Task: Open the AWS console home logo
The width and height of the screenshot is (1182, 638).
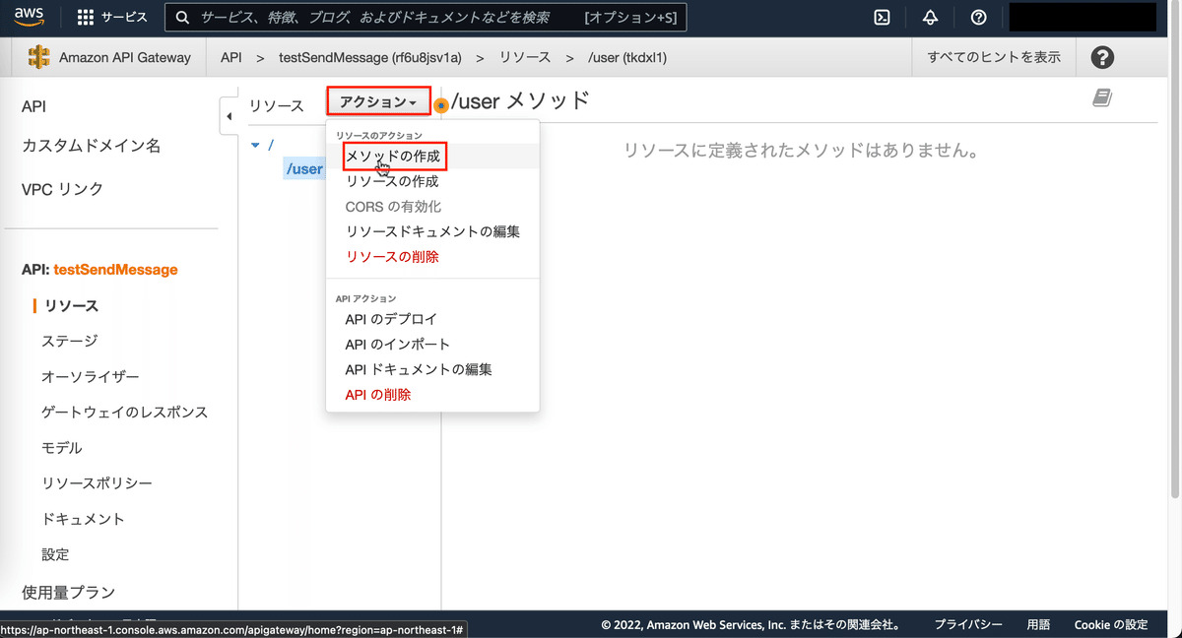Action: pyautogui.click(x=30, y=17)
